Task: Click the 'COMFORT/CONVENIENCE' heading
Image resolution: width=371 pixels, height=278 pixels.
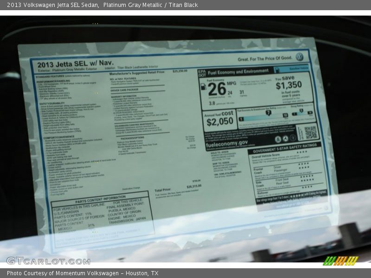Action: click(59, 138)
